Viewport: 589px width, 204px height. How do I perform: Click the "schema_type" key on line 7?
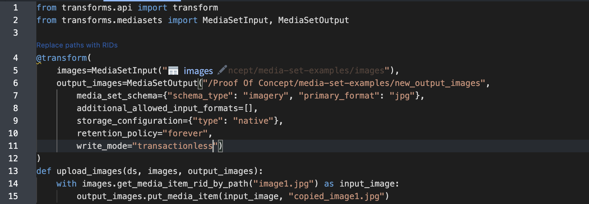[200, 96]
